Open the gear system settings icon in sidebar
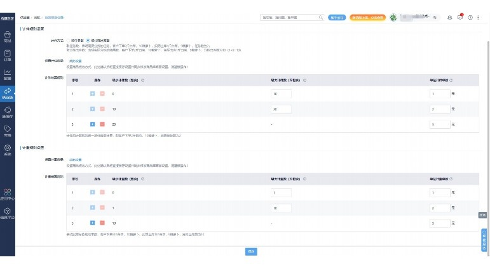The width and height of the screenshot is (490, 269). click(x=7, y=150)
